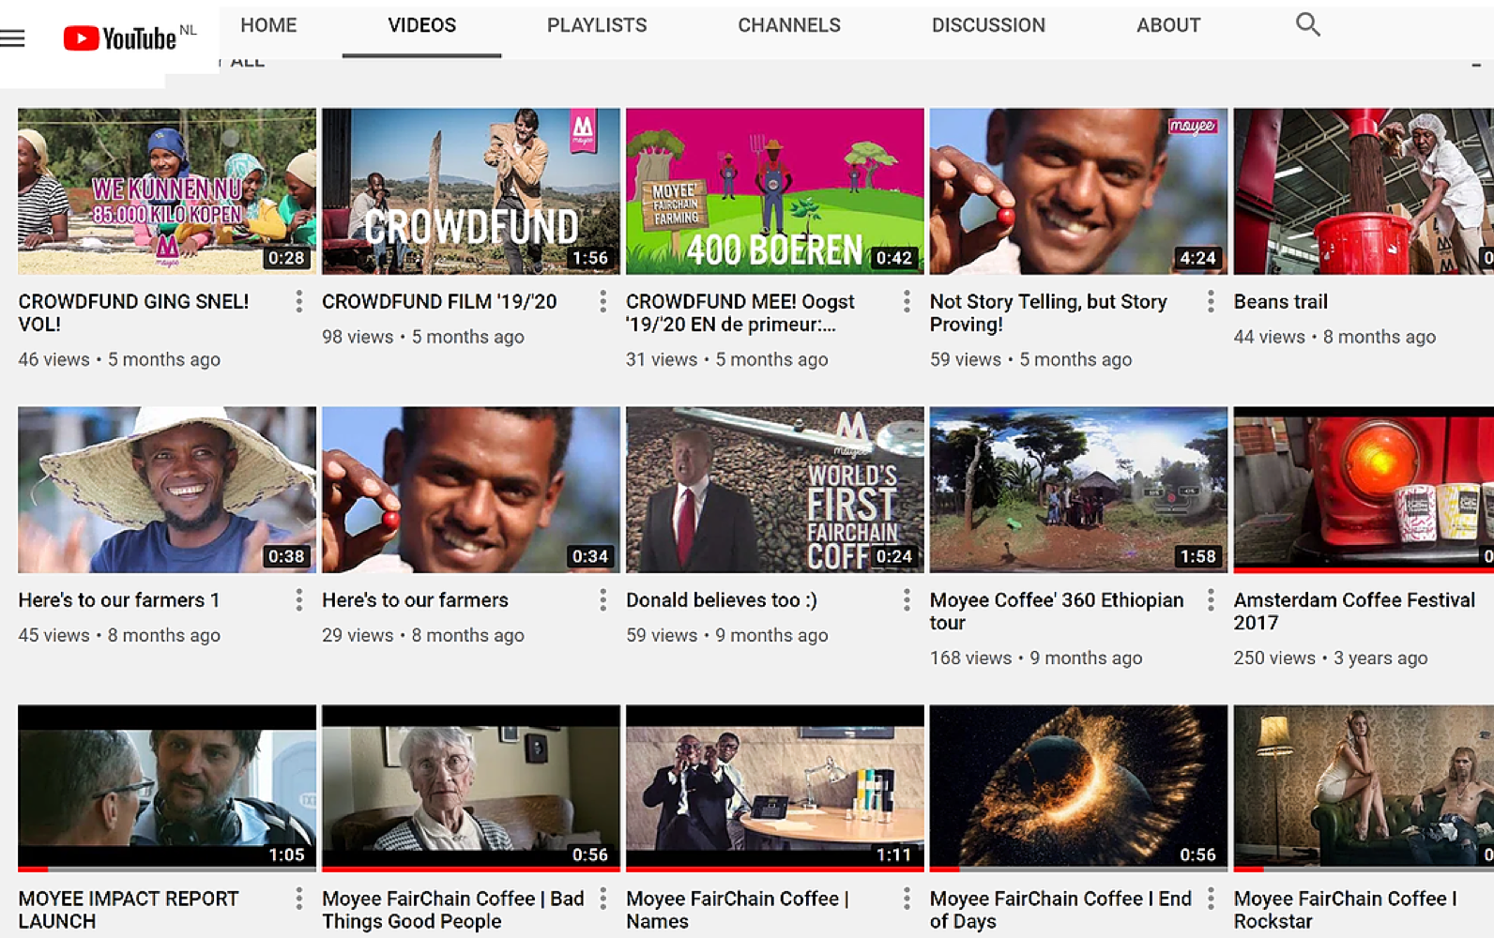1494x938 pixels.
Task: Play the 85.000 KILO KOPEN thumbnail video
Action: (x=167, y=191)
